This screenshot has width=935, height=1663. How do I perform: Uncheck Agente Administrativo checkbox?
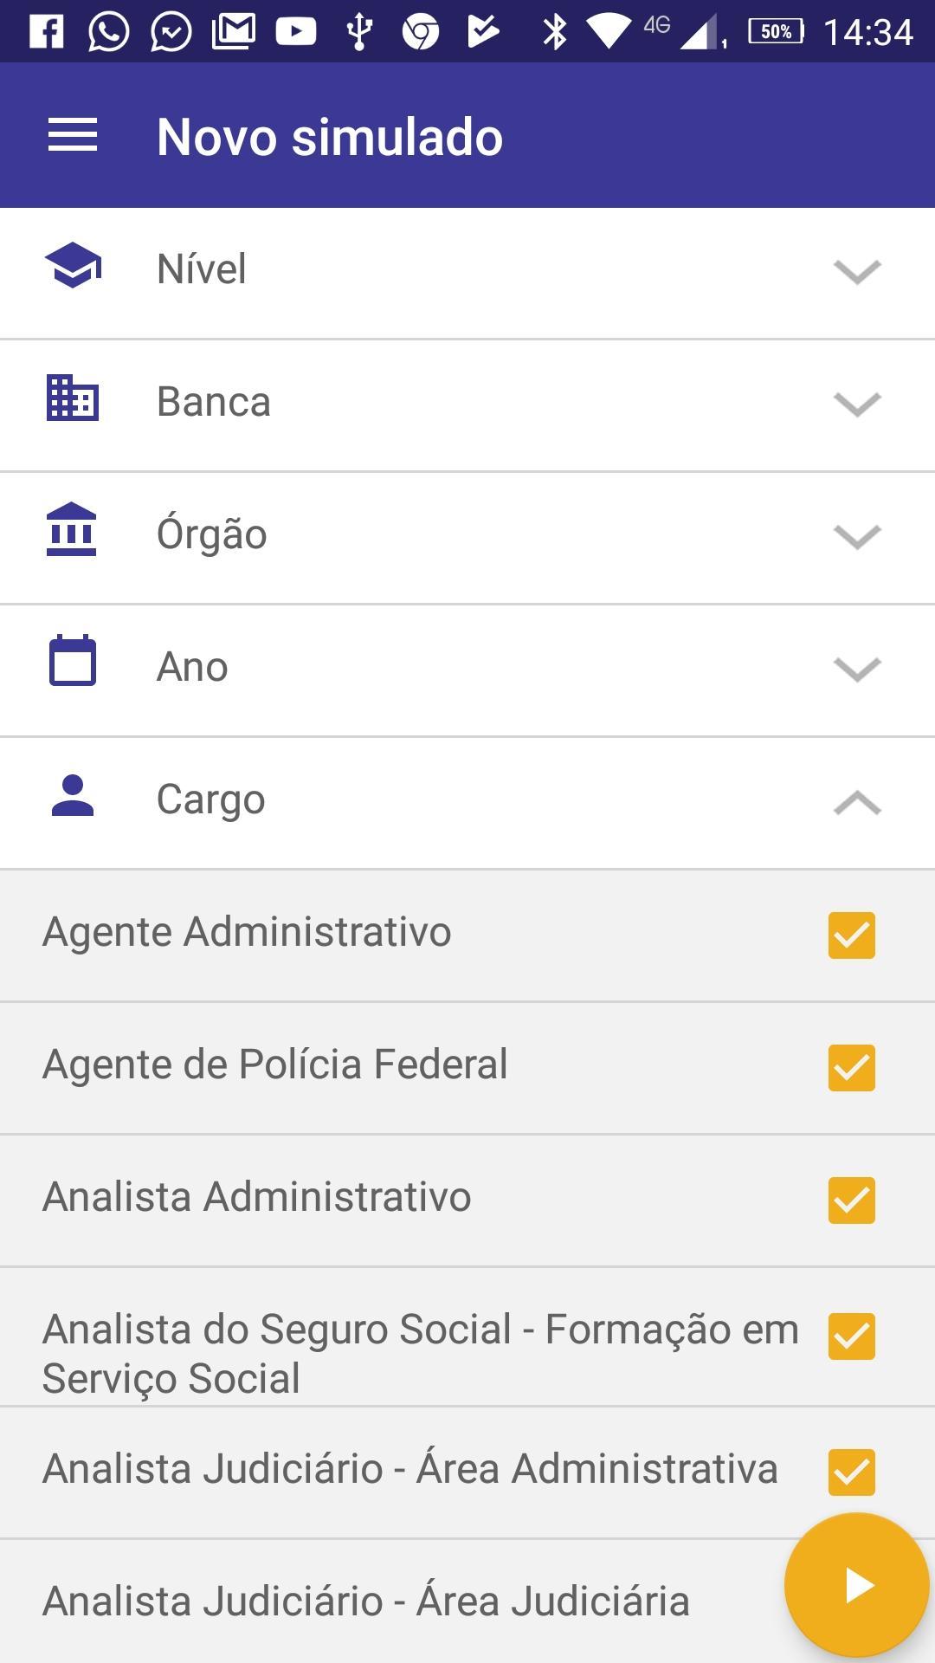coord(852,935)
